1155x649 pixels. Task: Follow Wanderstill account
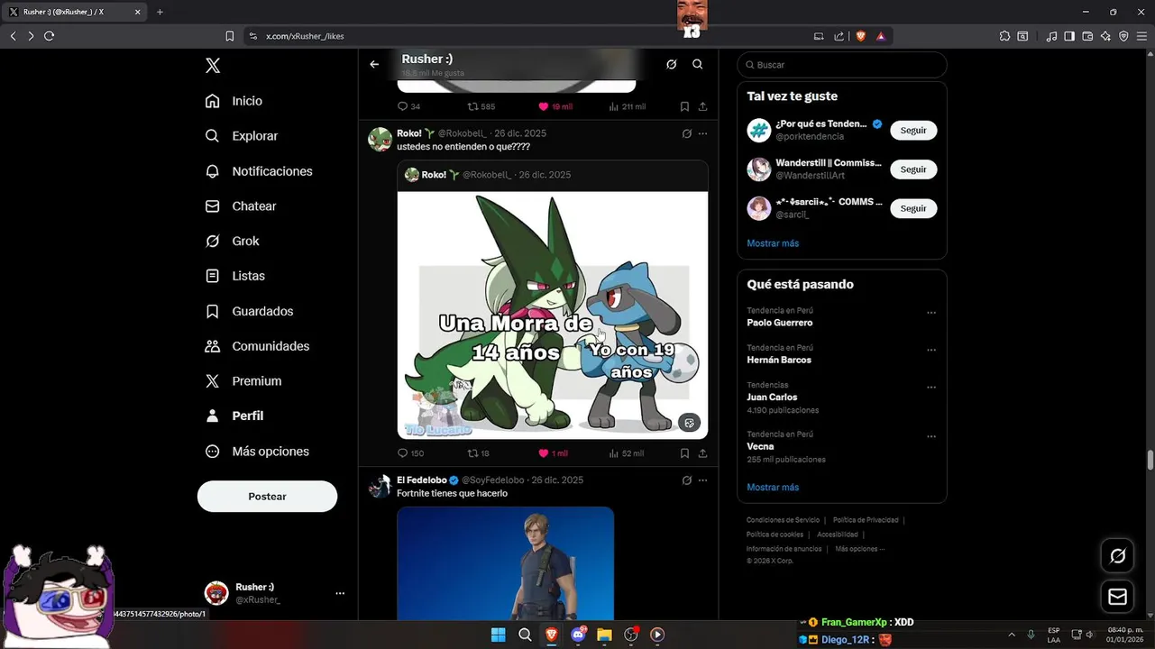click(x=913, y=169)
